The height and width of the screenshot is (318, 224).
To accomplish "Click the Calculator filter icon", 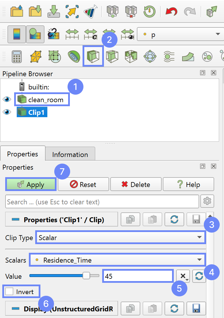I will point(17,56).
